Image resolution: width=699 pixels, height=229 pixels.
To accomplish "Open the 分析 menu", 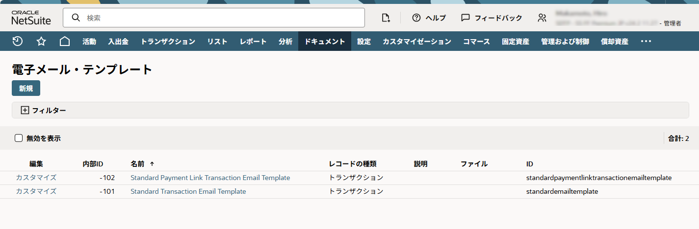I will click(285, 42).
